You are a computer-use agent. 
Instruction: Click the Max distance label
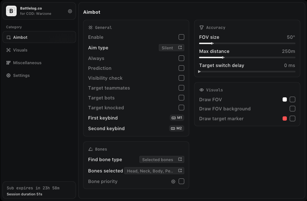(x=214, y=51)
